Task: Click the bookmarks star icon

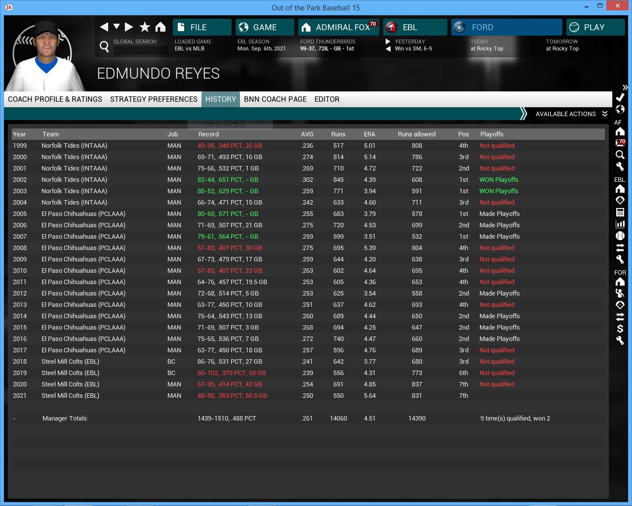Action: 145,27
